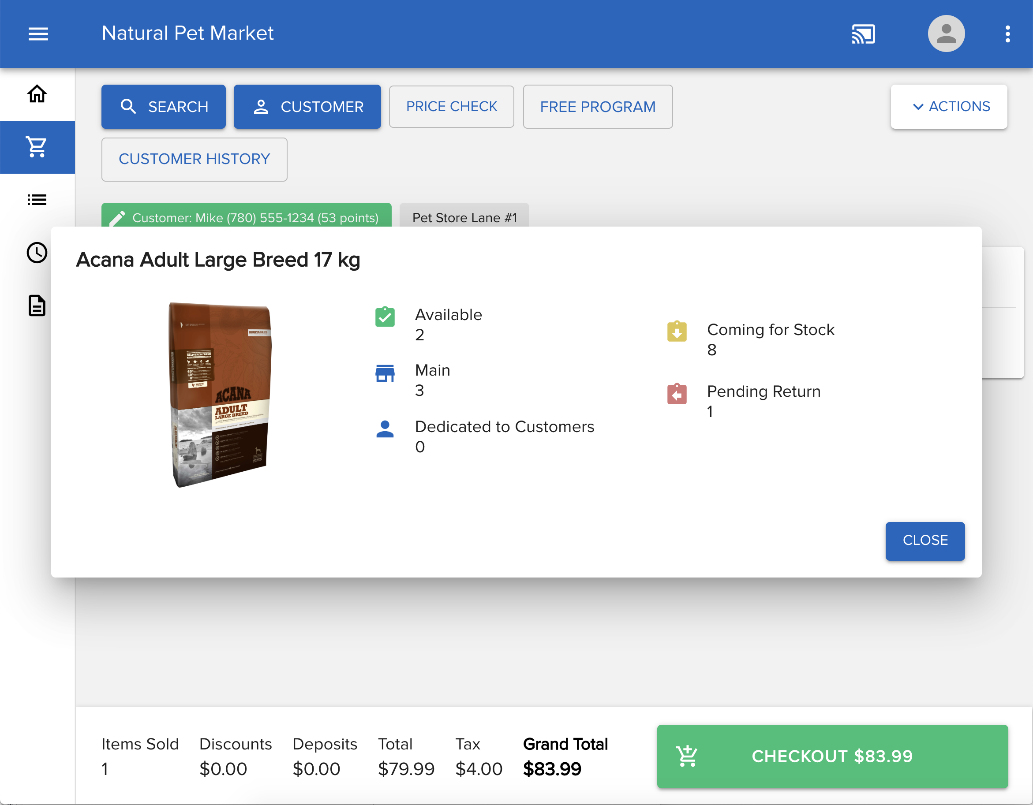
Task: Select the Pet Store Lane #1 tab
Action: pyautogui.click(x=464, y=217)
